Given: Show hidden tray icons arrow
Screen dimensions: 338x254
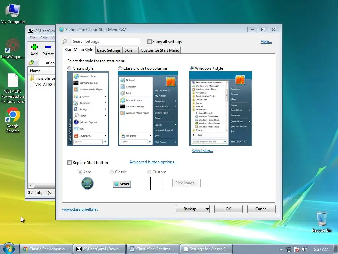Looking at the screenshot, I should pos(281,249).
